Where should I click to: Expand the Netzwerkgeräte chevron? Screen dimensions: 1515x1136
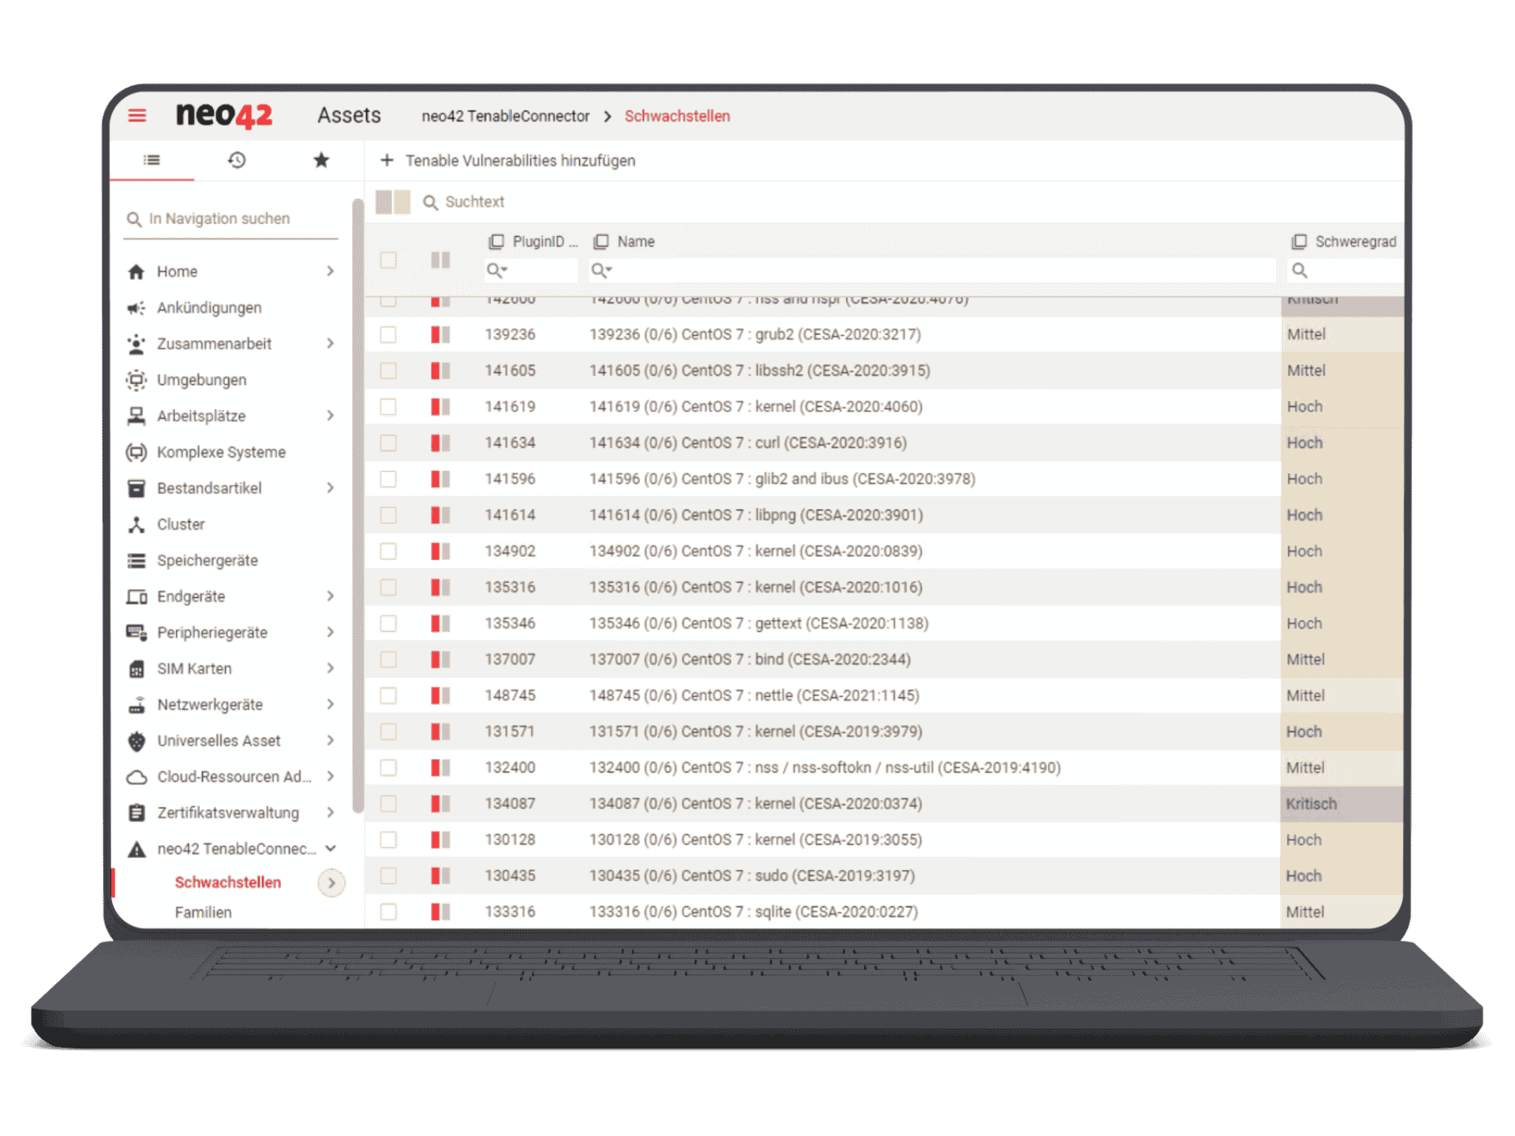tap(331, 704)
